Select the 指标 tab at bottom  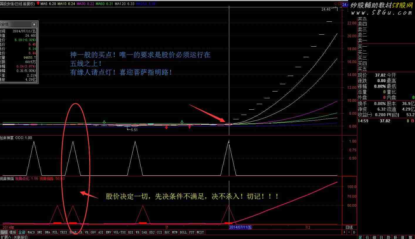coord(4,232)
